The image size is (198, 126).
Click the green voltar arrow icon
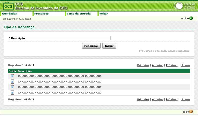tap(191, 18)
